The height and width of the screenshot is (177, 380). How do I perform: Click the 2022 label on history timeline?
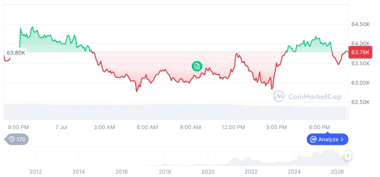click(x=251, y=172)
